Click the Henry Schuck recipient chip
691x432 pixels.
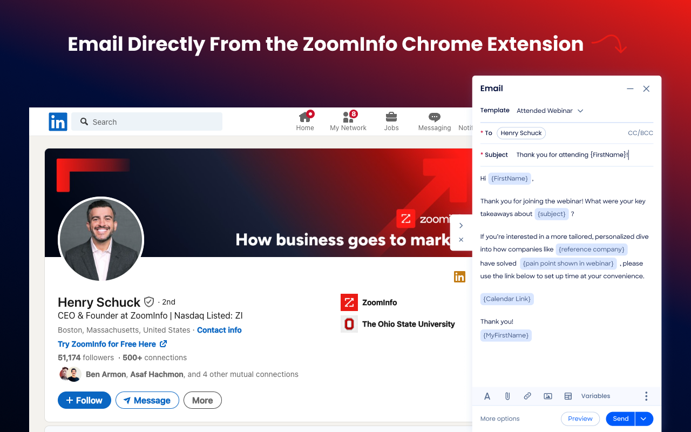click(x=521, y=133)
